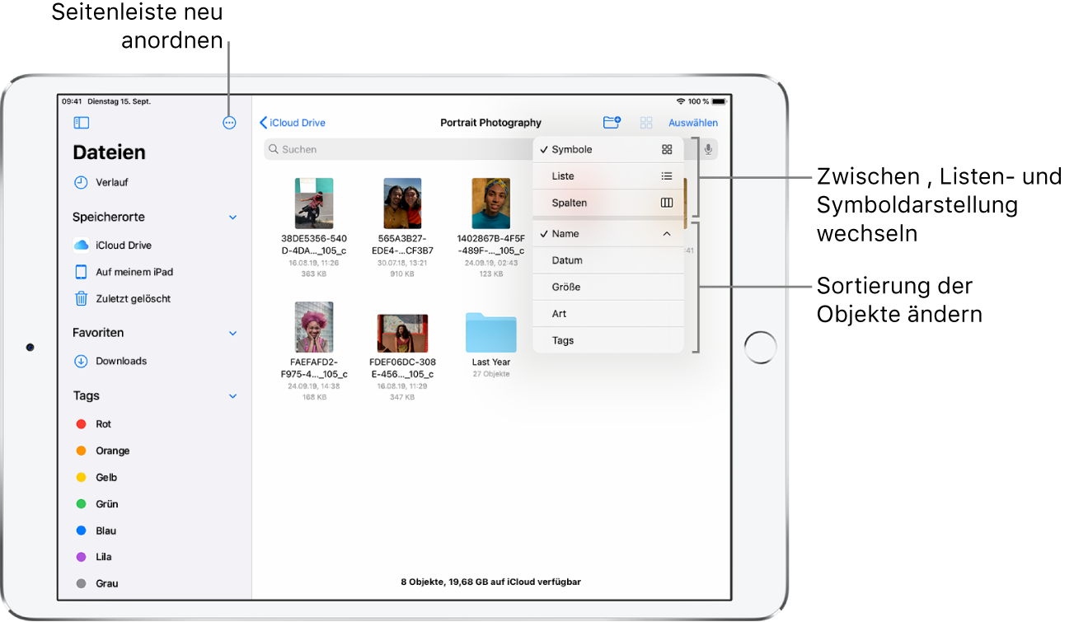Select the Rot tag color dot

(x=81, y=424)
